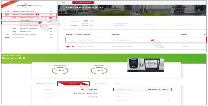Open the Ketten Firmware menu item

[x=28, y=28]
